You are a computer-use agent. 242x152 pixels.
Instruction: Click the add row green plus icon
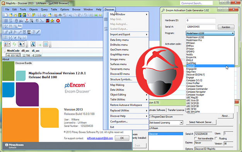click(x=39, y=44)
